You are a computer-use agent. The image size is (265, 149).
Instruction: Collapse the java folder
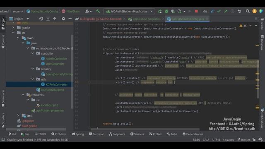click(x=23, y=43)
